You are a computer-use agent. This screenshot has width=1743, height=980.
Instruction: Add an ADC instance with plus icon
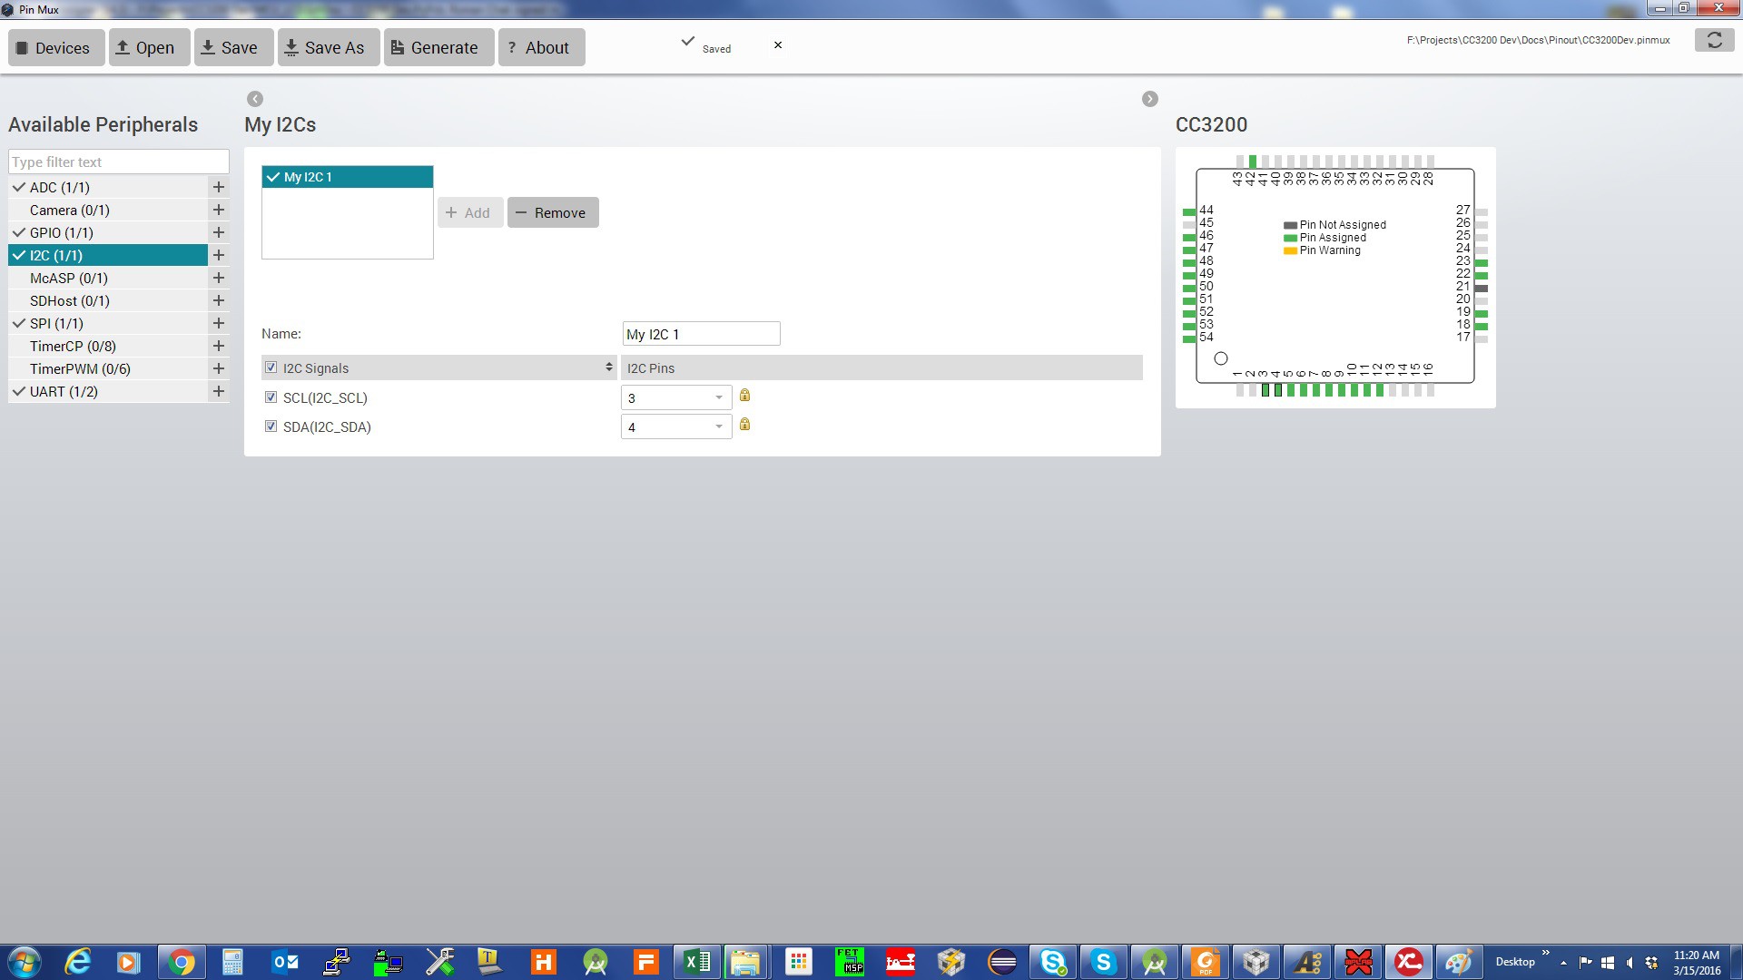219,187
